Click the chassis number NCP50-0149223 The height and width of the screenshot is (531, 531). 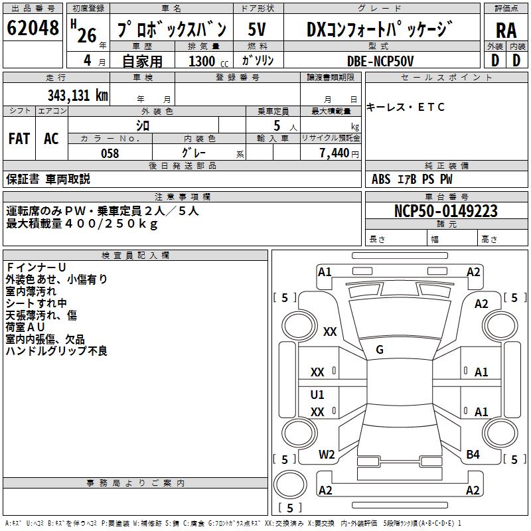[x=446, y=211]
